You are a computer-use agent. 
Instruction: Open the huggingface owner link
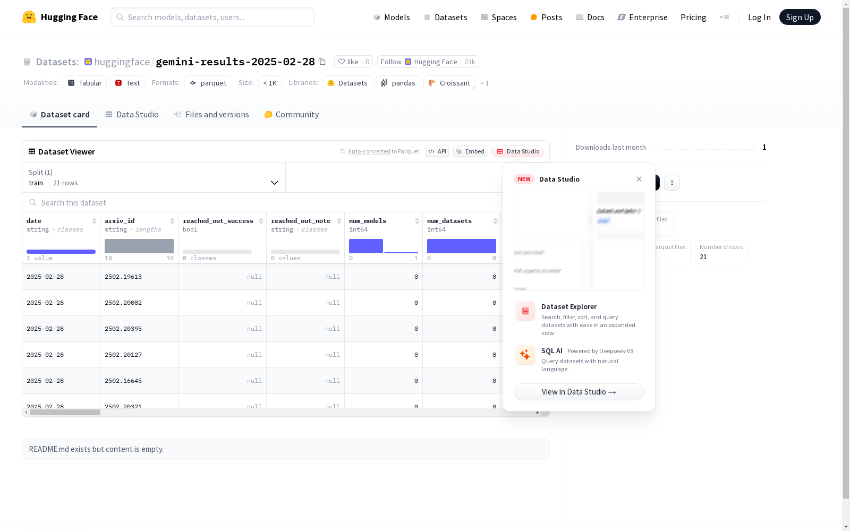click(x=122, y=62)
